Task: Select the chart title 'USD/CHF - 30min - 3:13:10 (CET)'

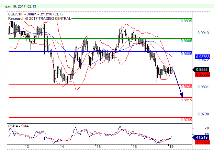Action: pyautogui.click(x=35, y=14)
